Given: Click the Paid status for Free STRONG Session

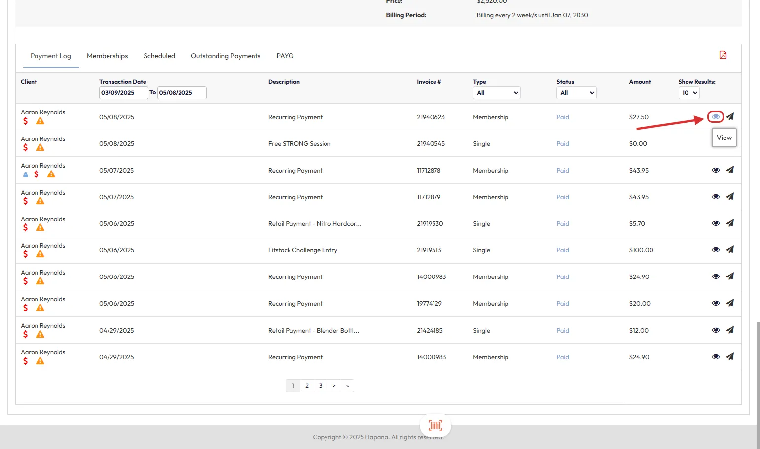Looking at the screenshot, I should point(562,144).
